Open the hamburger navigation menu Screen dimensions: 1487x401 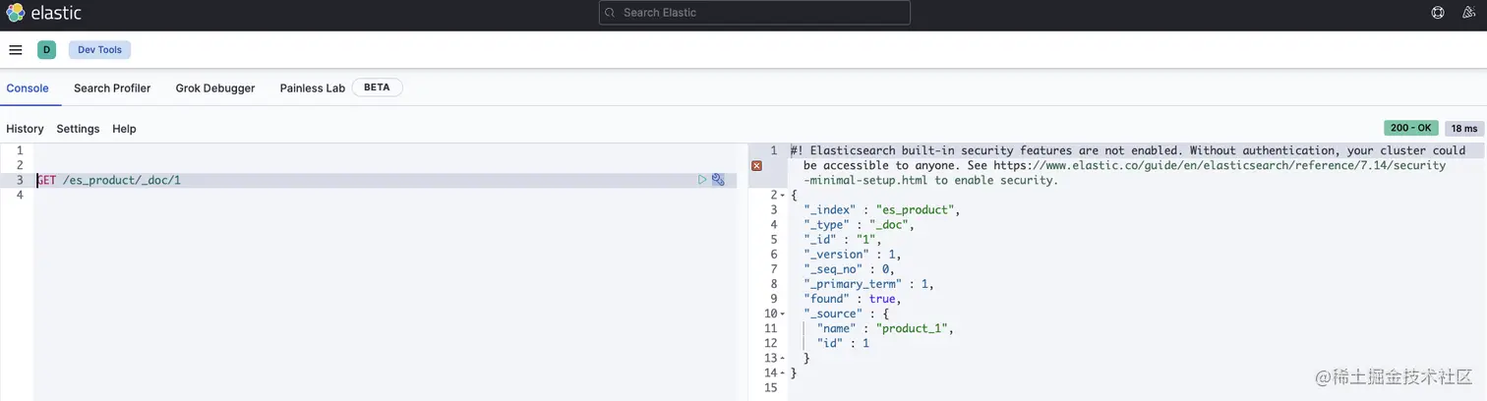pos(16,50)
